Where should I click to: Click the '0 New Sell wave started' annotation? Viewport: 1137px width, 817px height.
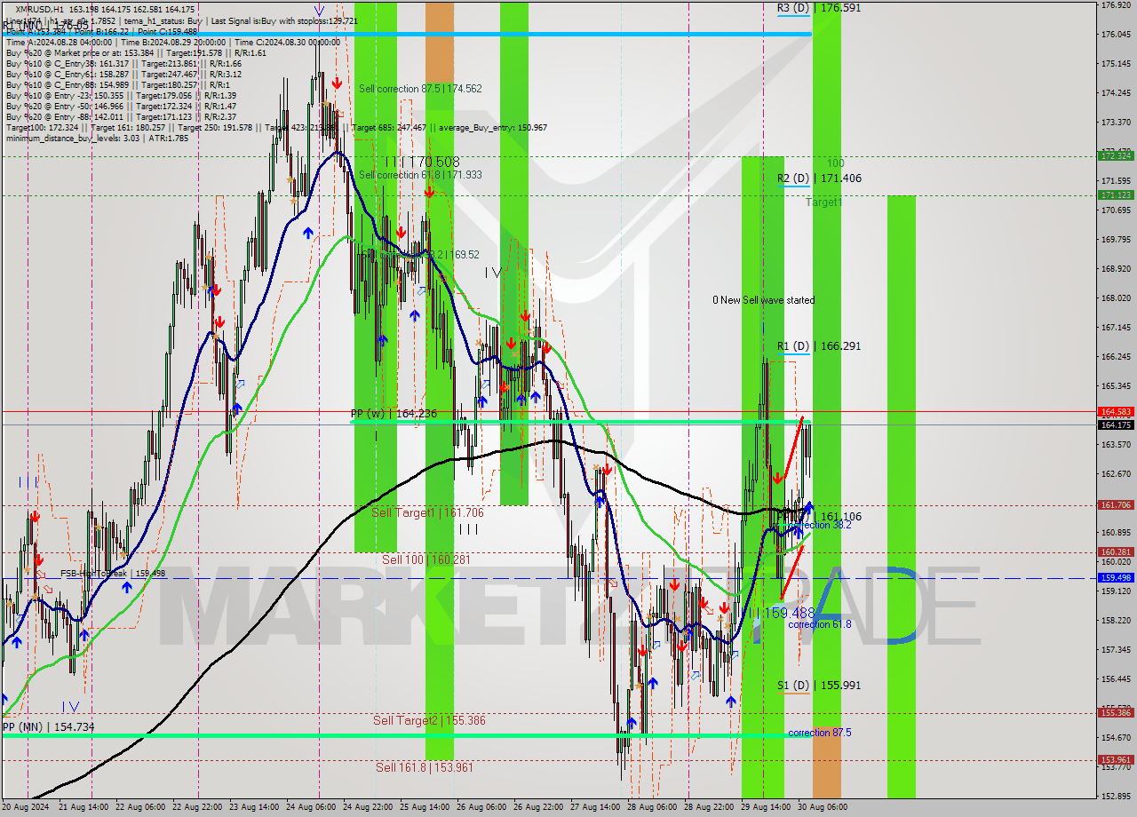(x=764, y=300)
